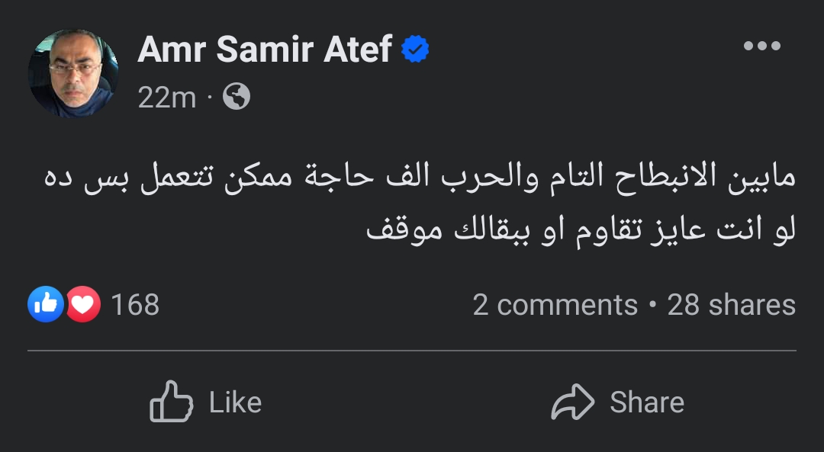Click the globe public audience icon
The width and height of the screenshot is (824, 452).
point(237,97)
